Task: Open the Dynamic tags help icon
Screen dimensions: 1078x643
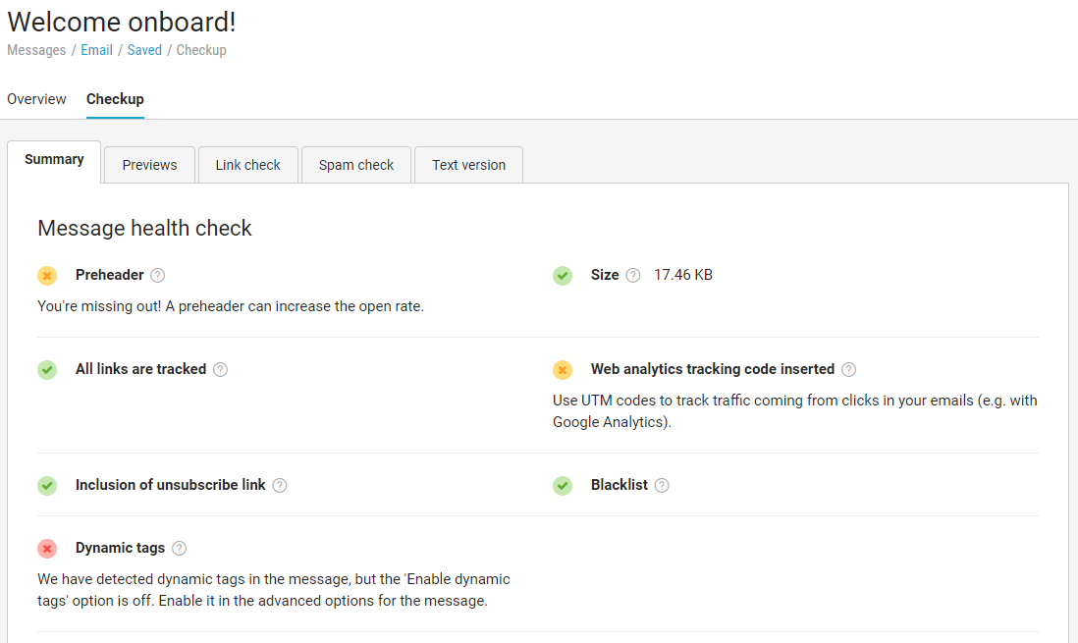Action: pos(179,549)
